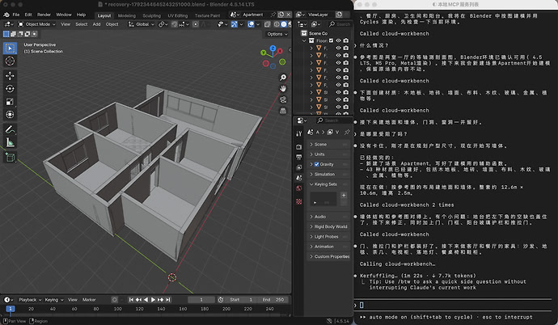Open the Output properties tab

coord(299,157)
